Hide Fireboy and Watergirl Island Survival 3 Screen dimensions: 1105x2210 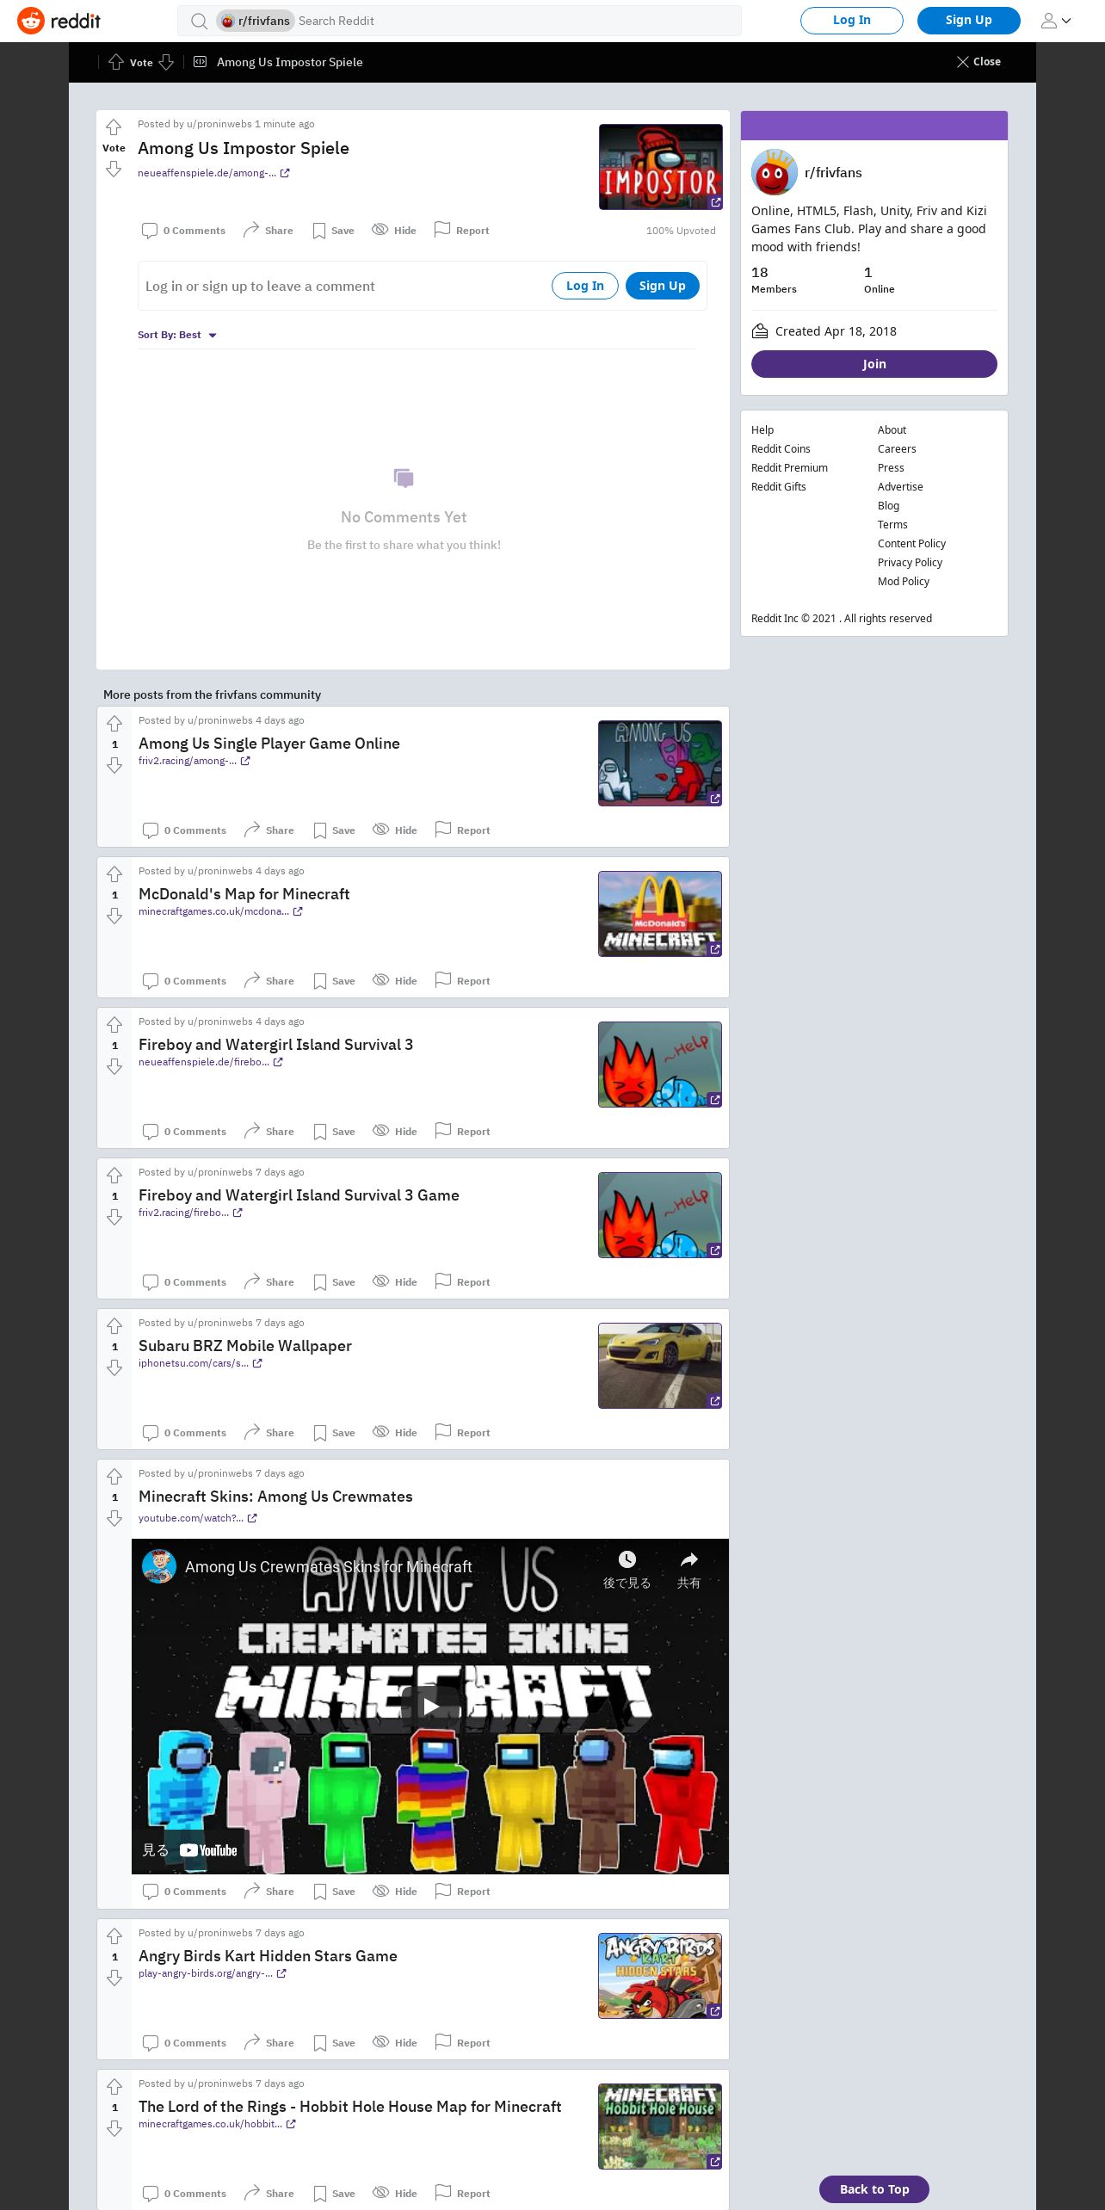coord(394,1132)
